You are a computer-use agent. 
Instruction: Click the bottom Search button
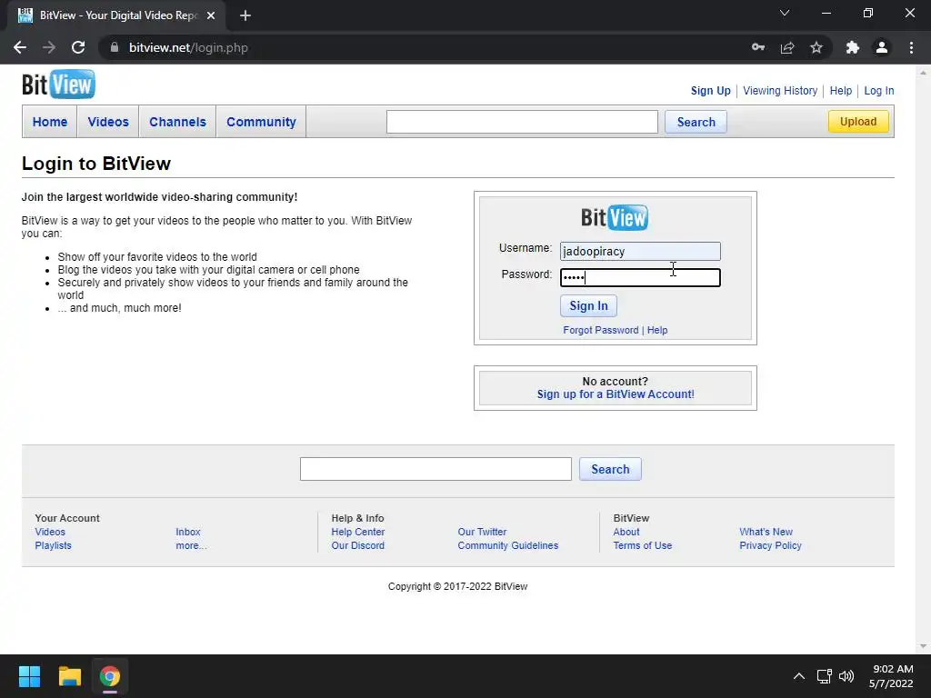(610, 469)
